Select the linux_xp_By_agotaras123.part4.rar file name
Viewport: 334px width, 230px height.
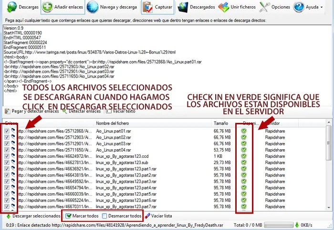(126, 188)
